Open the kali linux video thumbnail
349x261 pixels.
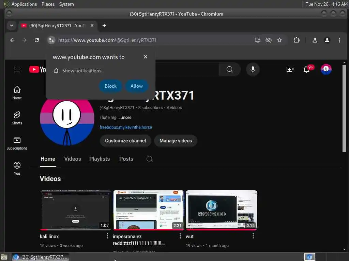75,210
